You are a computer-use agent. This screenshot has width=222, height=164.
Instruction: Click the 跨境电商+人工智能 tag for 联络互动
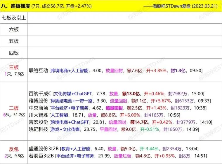[x=70, y=70]
